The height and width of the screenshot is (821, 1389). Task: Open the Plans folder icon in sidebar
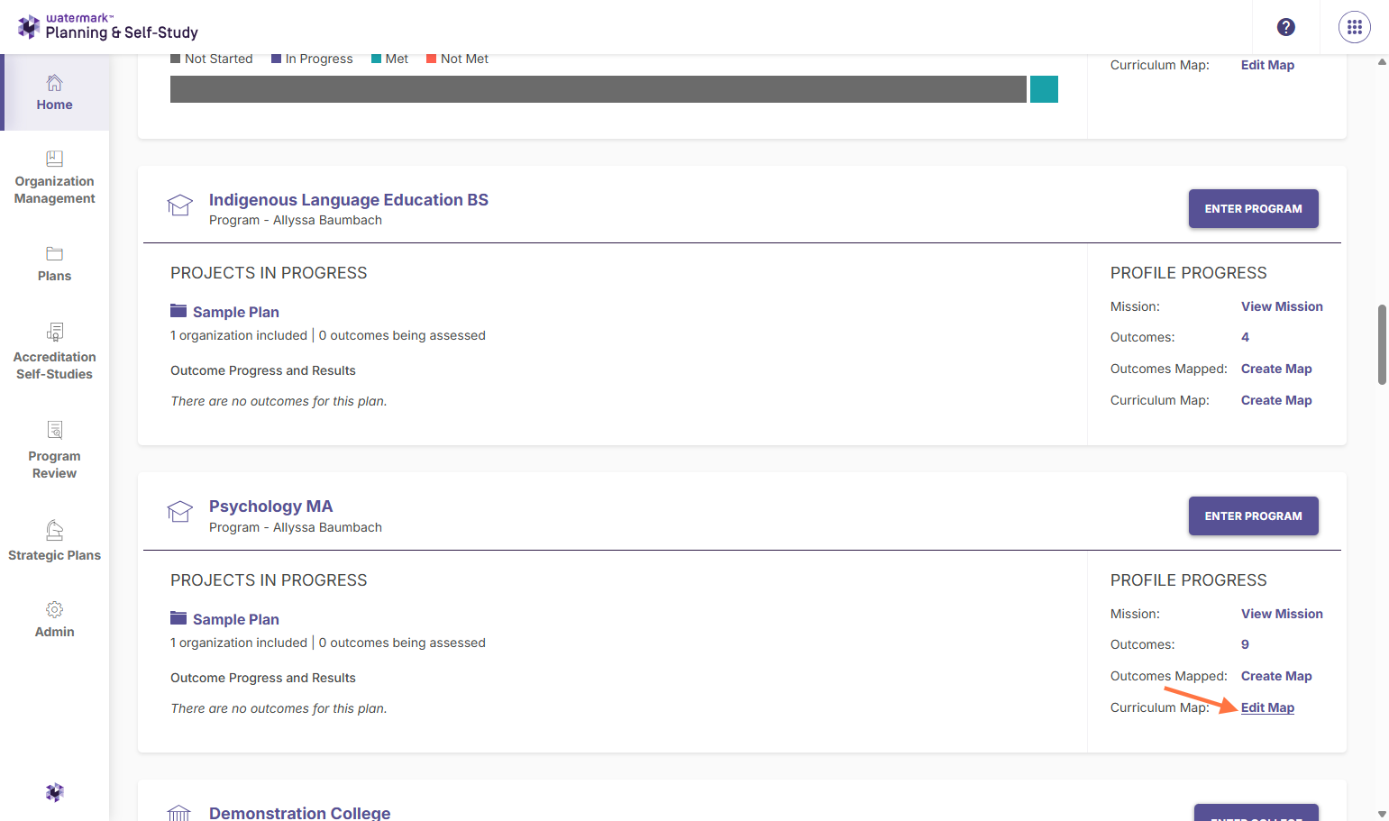[x=54, y=254]
